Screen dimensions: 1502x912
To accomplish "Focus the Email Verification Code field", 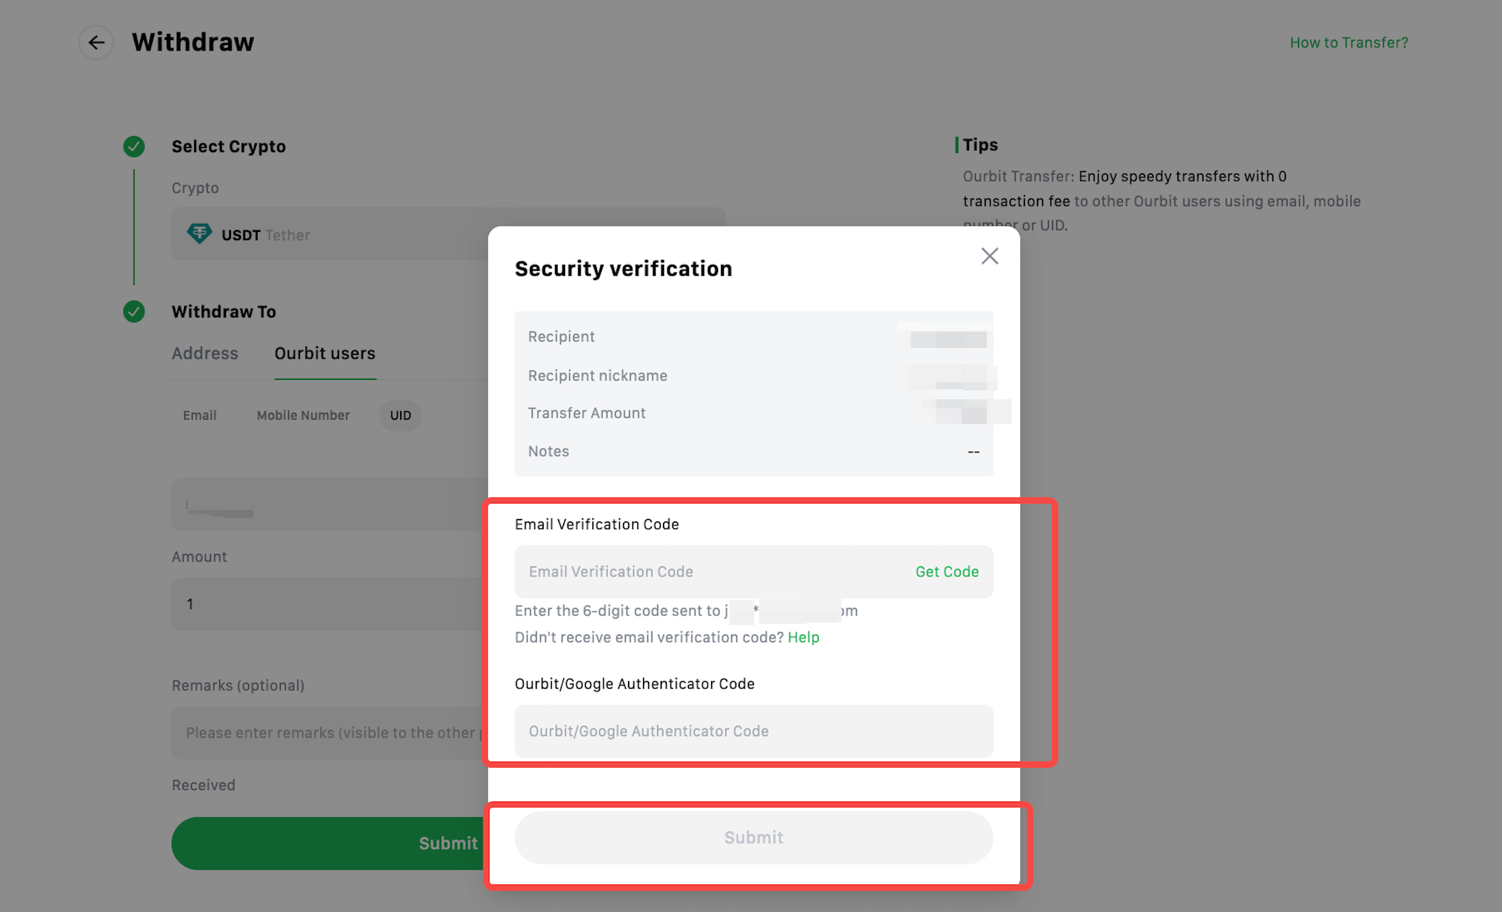I will coord(705,571).
